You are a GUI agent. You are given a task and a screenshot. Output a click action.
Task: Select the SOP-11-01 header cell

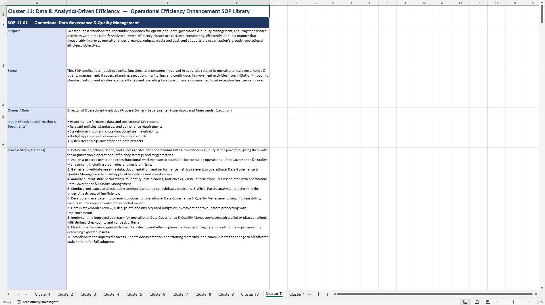point(138,23)
